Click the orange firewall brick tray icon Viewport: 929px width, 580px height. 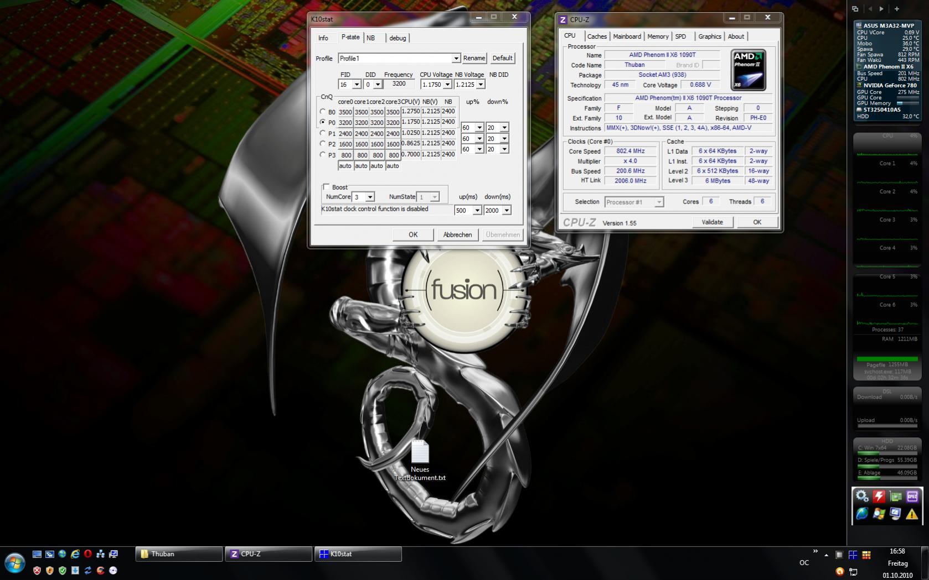866,555
